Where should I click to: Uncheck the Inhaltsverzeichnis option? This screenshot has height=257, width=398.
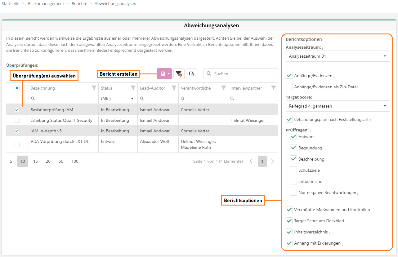point(289,232)
